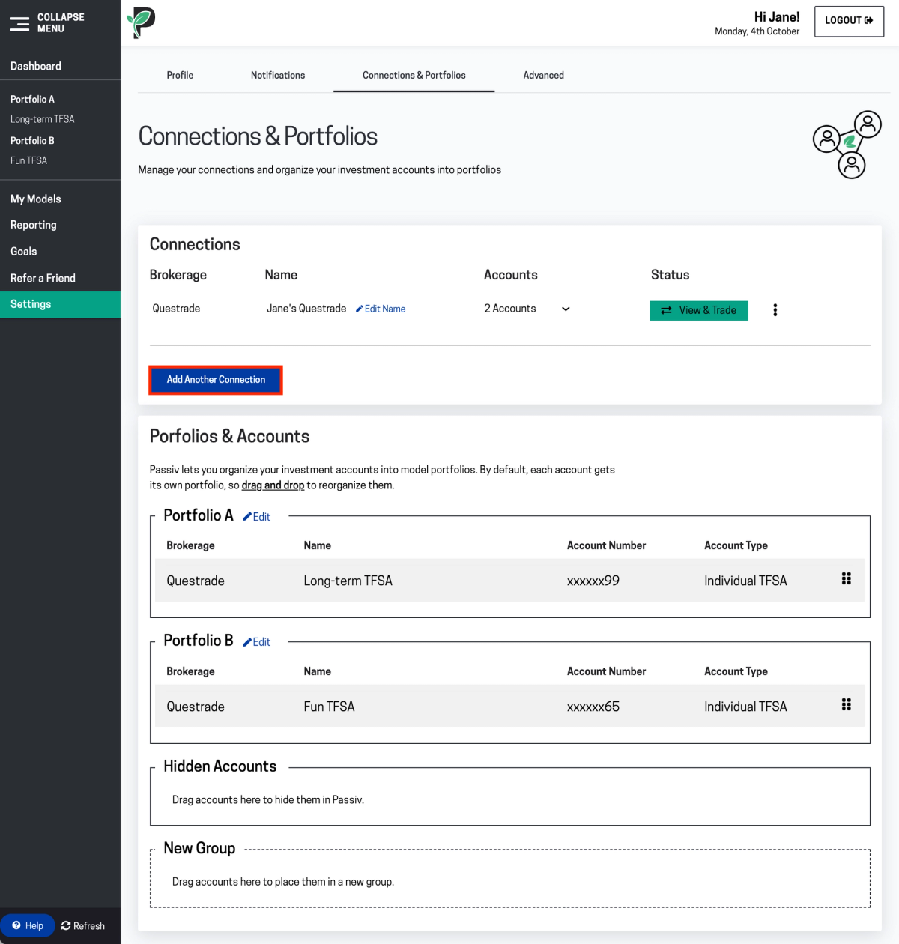The width and height of the screenshot is (899, 944).
Task: Open Dashboard from the sidebar
Action: coord(36,66)
